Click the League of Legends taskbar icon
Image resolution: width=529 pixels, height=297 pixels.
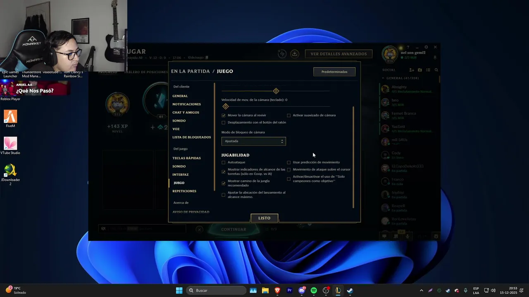click(338, 290)
